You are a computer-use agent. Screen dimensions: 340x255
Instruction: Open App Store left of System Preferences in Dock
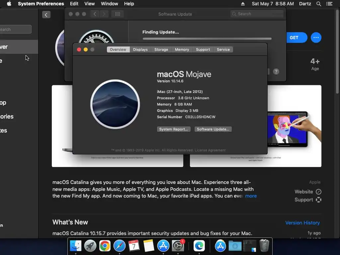point(163,246)
